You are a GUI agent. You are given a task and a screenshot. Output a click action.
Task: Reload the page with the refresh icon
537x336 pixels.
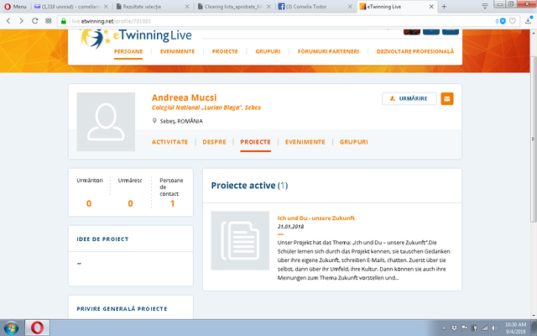point(34,21)
